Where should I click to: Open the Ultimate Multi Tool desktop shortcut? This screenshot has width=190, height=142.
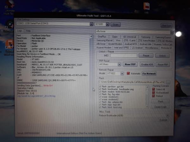pyautogui.click(x=9, y=8)
